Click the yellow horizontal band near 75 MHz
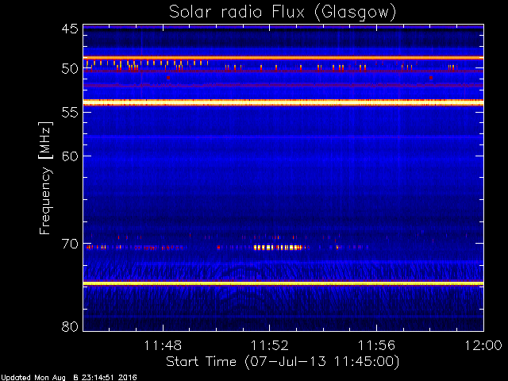 tap(283, 283)
